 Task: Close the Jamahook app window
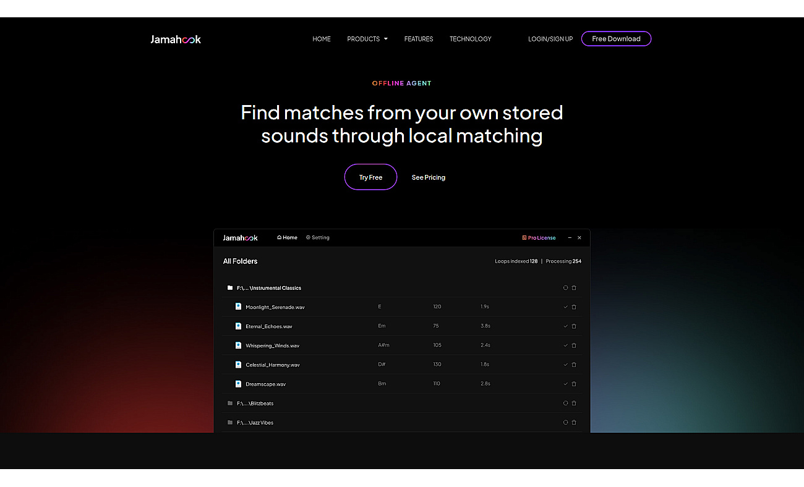579,237
